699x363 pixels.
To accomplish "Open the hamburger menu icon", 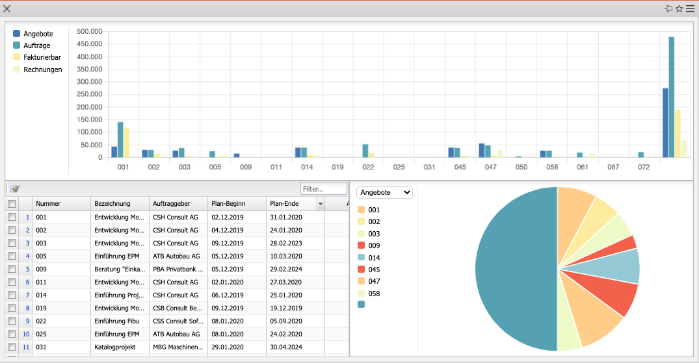I will click(690, 8).
